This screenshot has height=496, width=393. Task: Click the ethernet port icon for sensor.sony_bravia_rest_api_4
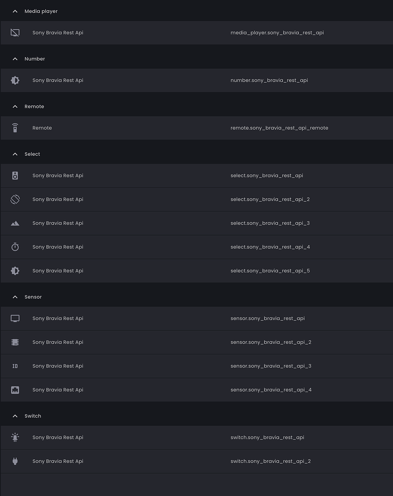(15, 390)
